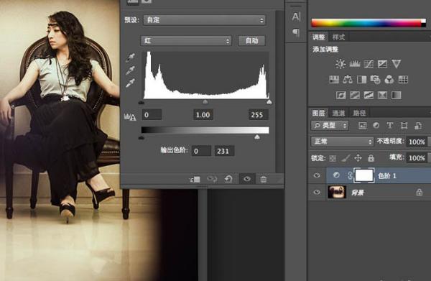
Task: Open the 正常 blend mode dropdown
Action: point(342,142)
